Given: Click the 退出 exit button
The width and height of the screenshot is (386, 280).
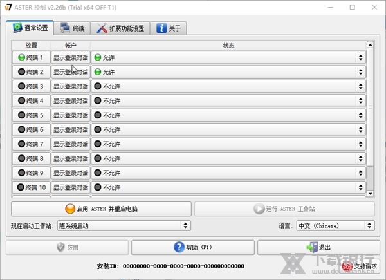Looking at the screenshot, I should (319, 247).
